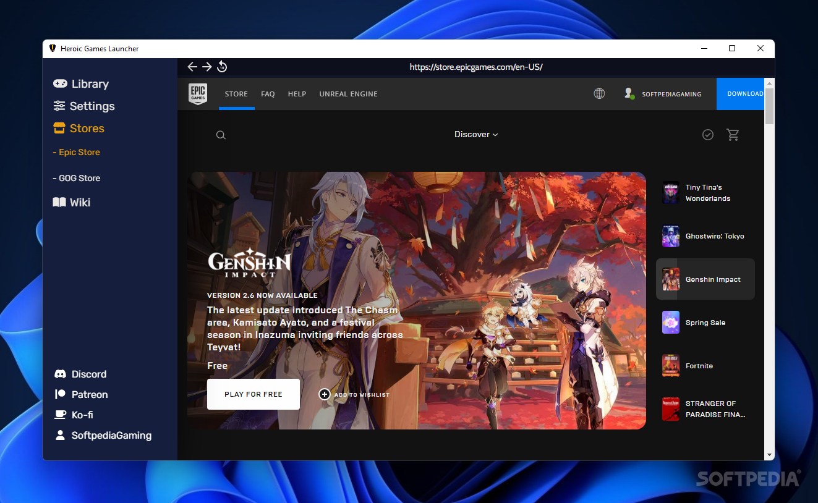Click the vertical scrollbar thumb

pyautogui.click(x=769, y=106)
